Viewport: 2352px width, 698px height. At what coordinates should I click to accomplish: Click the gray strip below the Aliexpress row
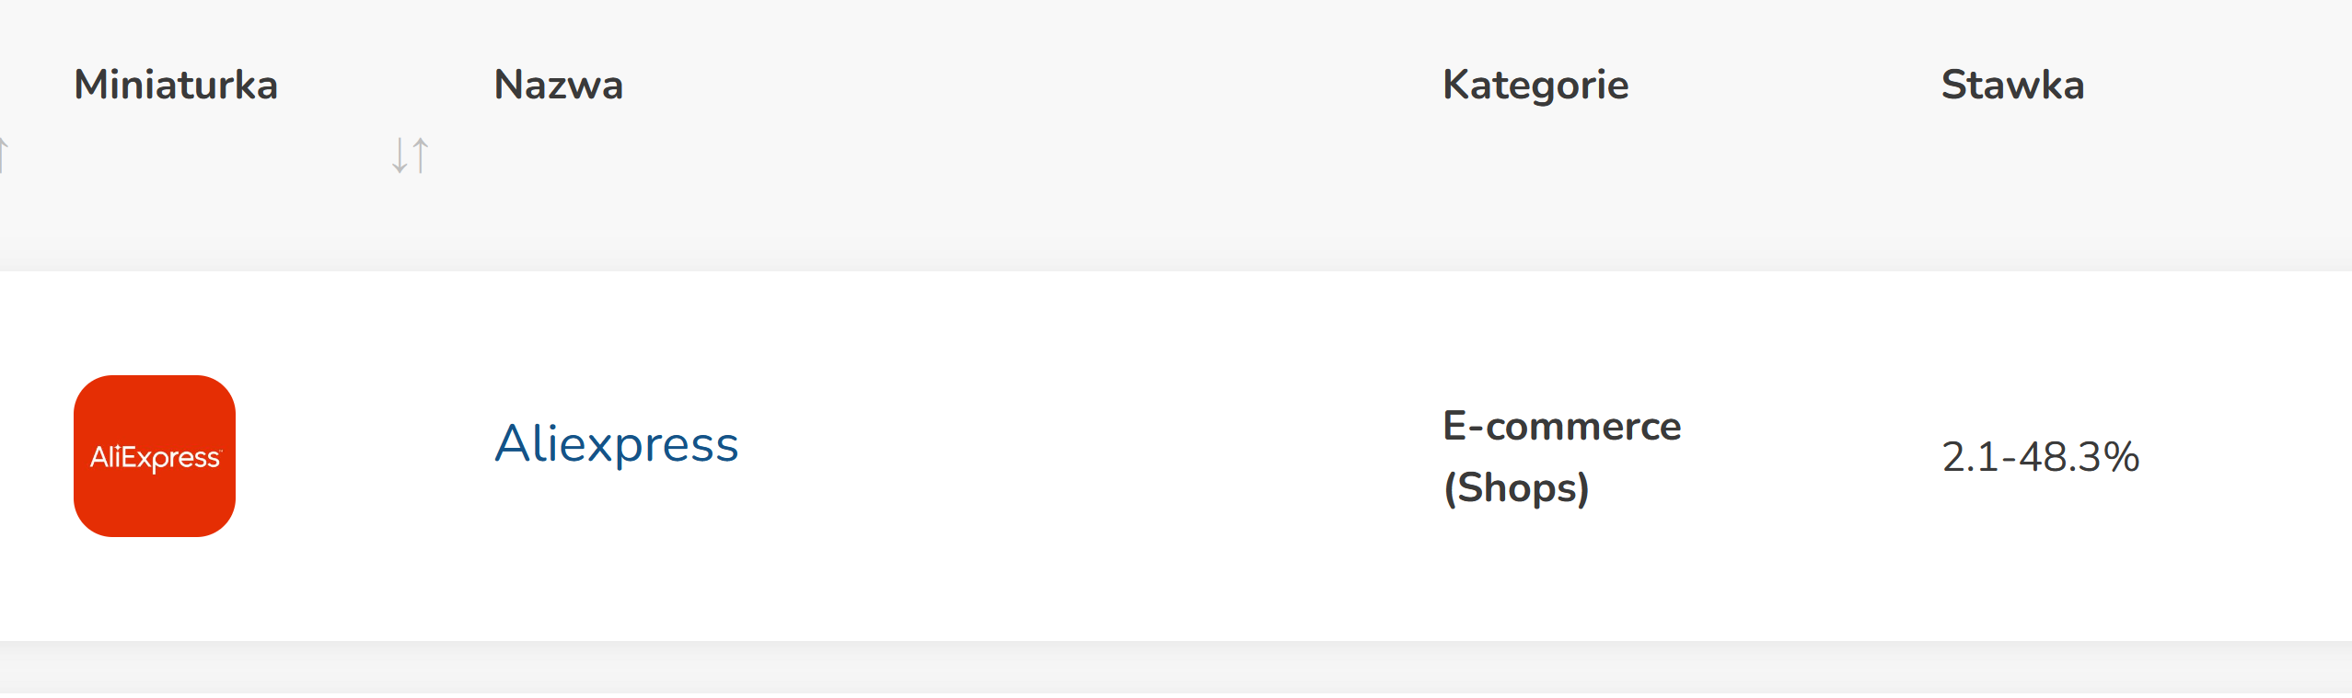(x=1176, y=667)
